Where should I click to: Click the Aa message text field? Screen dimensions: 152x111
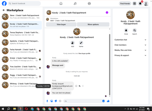click(x=84, y=101)
